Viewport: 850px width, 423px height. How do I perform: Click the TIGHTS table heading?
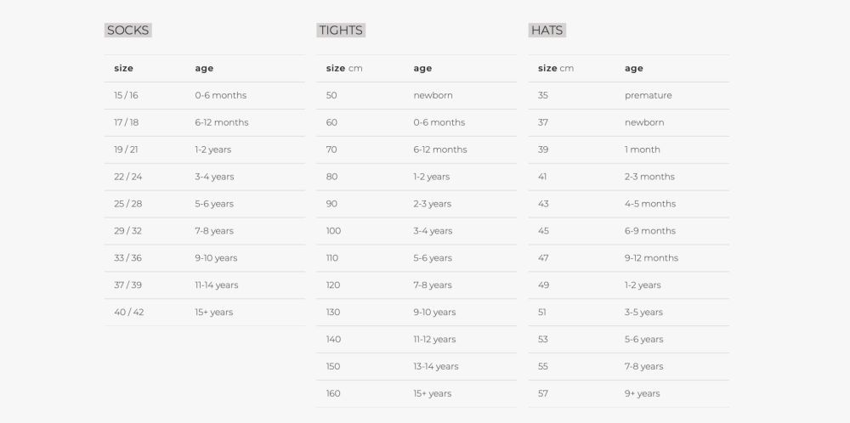pos(340,31)
